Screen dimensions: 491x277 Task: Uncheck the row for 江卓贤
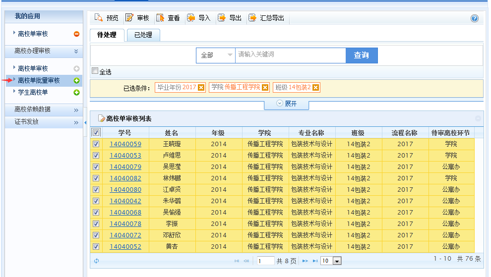tap(96, 190)
